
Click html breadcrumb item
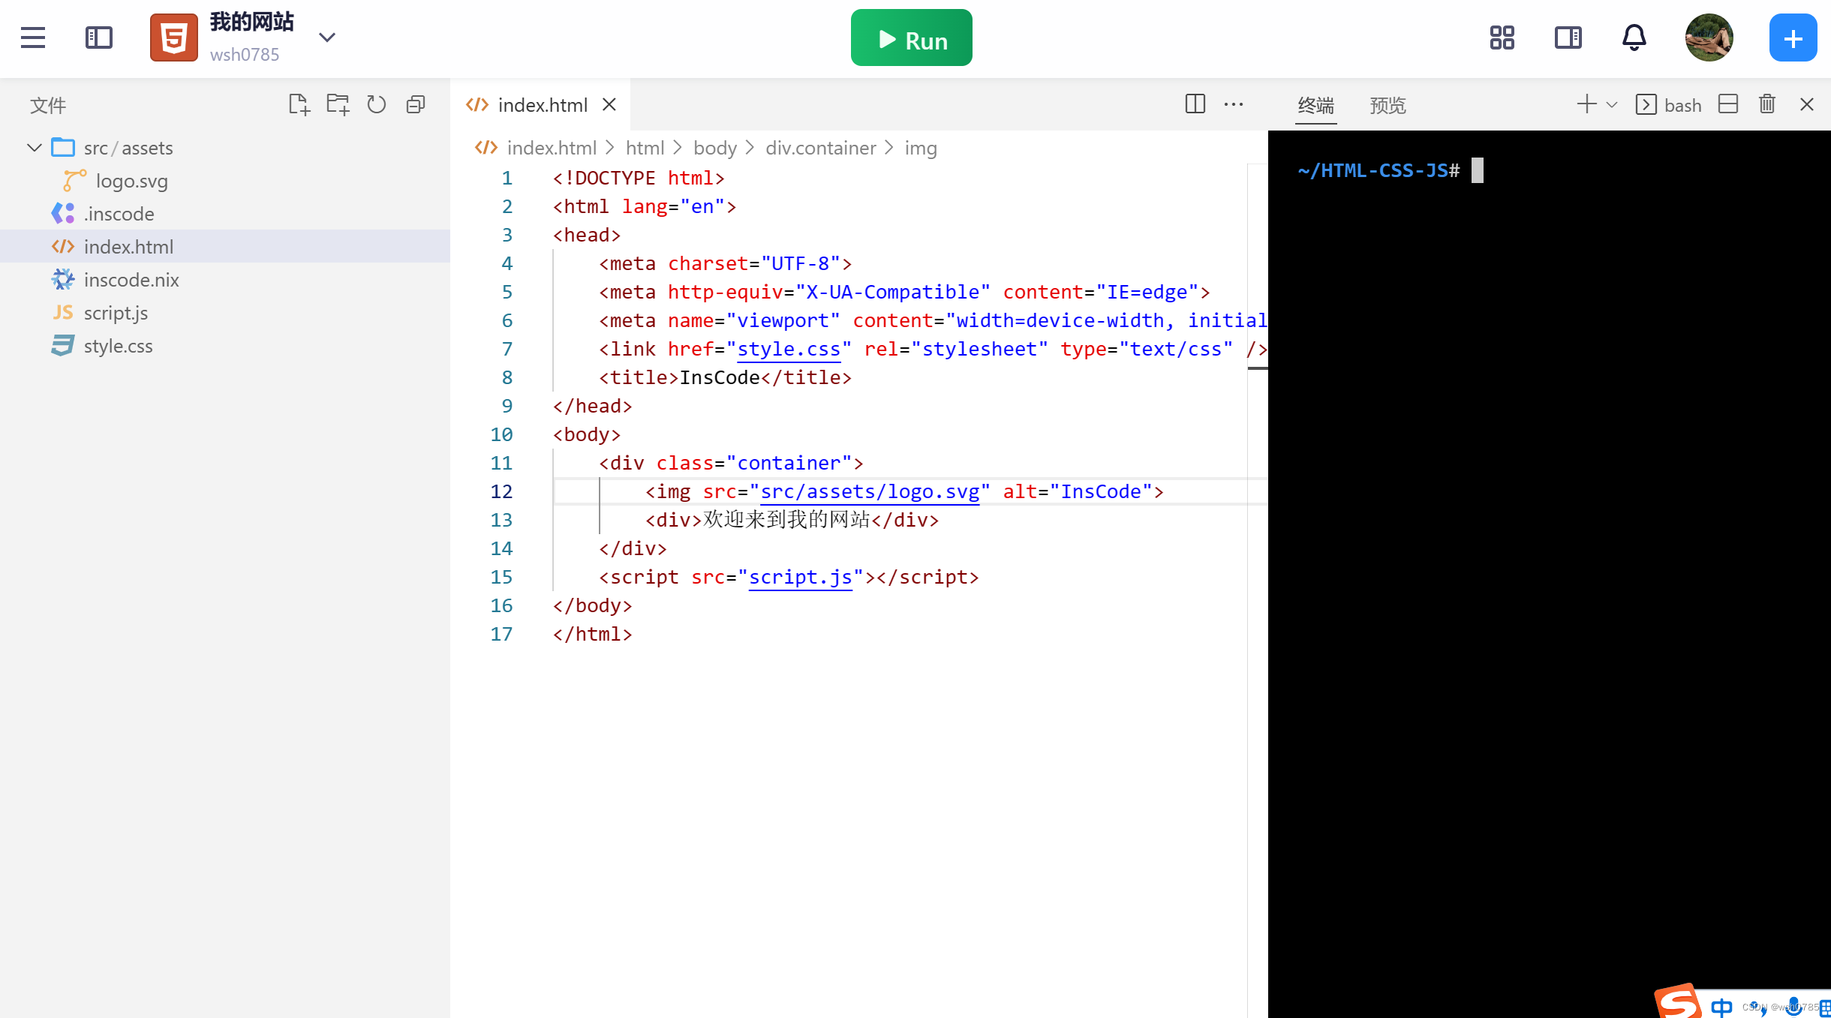click(645, 148)
